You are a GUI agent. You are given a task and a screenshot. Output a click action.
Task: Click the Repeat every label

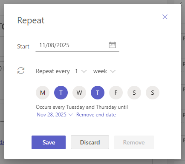[x=53, y=71]
